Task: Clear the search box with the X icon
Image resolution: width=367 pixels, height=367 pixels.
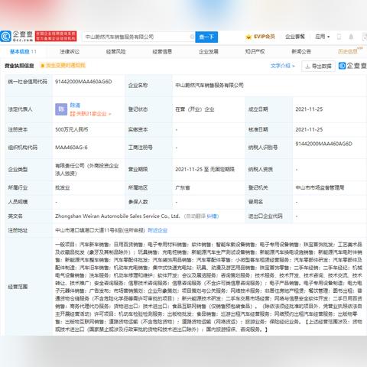Action: (192, 37)
